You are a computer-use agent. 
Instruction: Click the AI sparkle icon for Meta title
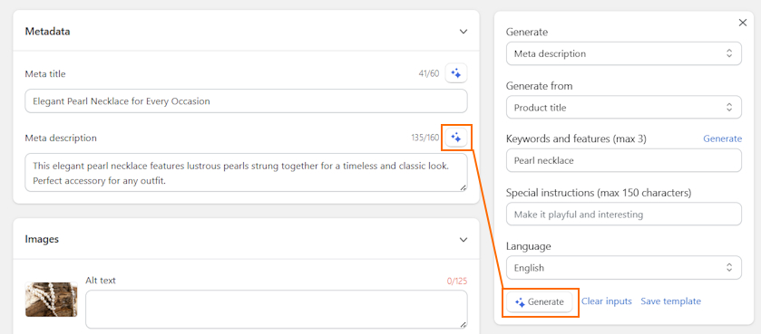pos(455,73)
